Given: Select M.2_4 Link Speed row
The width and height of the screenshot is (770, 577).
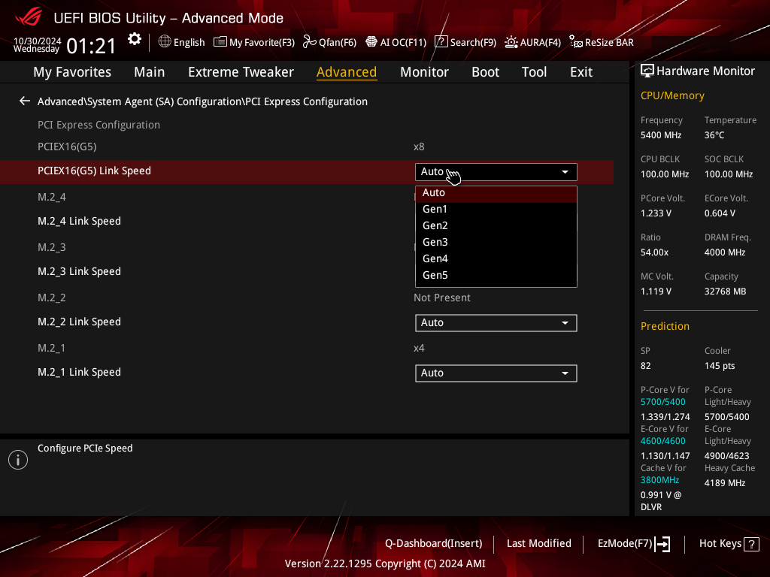Looking at the screenshot, I should [x=307, y=222].
